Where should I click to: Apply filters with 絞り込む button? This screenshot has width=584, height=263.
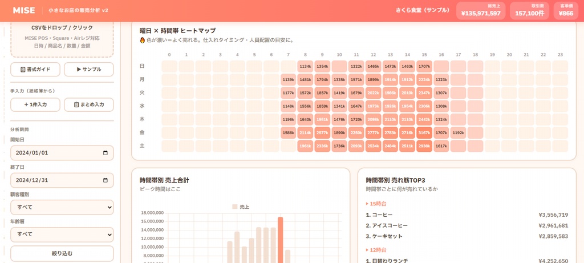click(x=62, y=254)
